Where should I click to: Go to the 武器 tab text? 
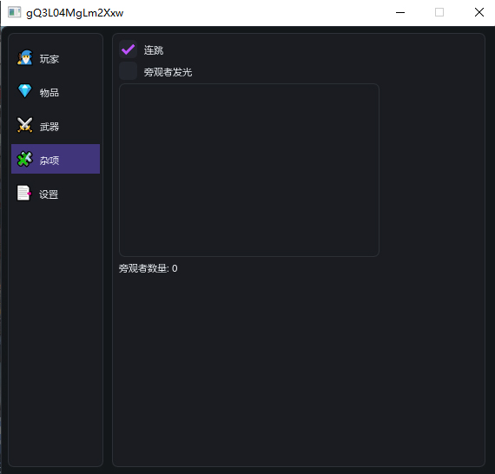point(49,127)
